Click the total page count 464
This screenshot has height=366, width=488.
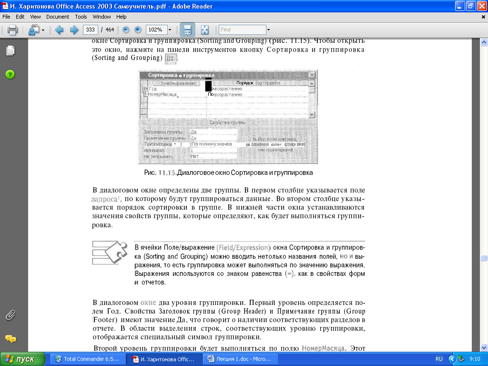click(x=110, y=30)
